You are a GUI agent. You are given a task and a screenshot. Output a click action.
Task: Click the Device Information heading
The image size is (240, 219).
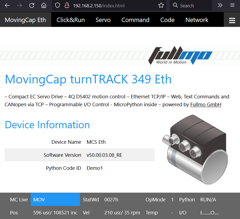tap(47, 124)
